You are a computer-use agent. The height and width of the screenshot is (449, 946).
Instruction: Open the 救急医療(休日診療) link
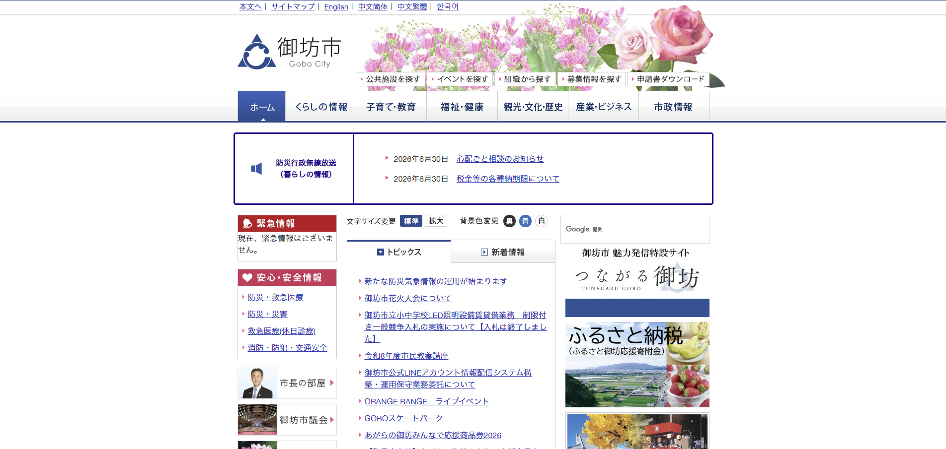point(282,331)
